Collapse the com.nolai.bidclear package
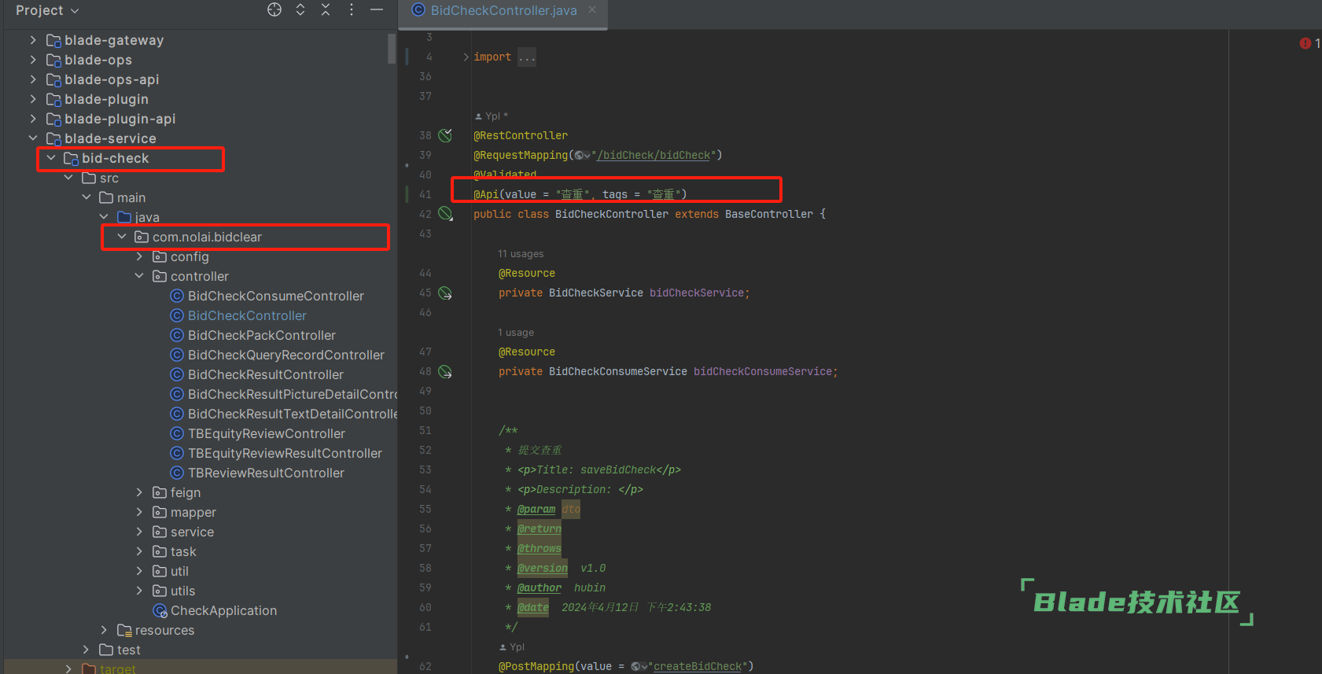The image size is (1322, 674). [122, 236]
